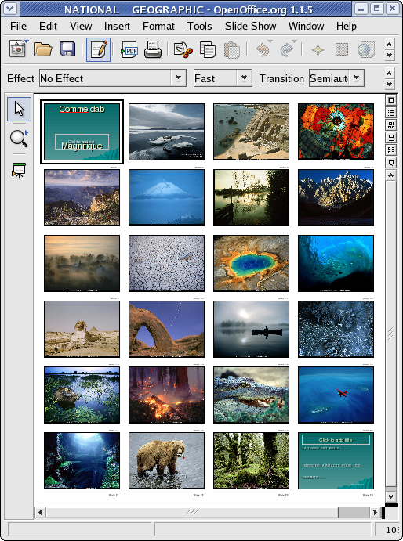Open the New presentation icon

tap(17, 49)
